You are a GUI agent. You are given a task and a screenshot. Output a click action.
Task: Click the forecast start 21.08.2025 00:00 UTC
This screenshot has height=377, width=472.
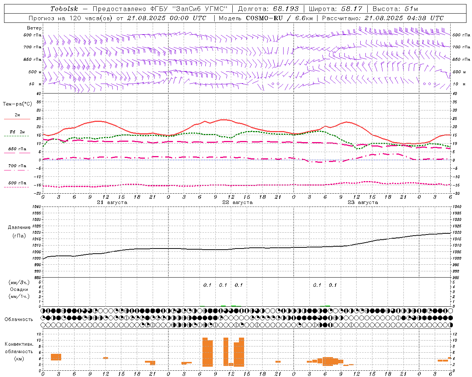coord(167,18)
